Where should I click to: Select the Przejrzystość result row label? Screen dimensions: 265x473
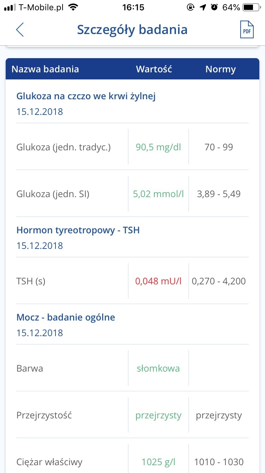click(44, 415)
